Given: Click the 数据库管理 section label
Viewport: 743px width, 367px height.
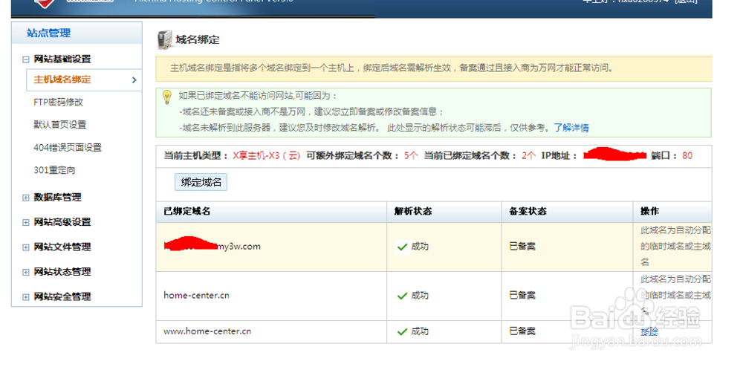Looking at the screenshot, I should (x=57, y=198).
